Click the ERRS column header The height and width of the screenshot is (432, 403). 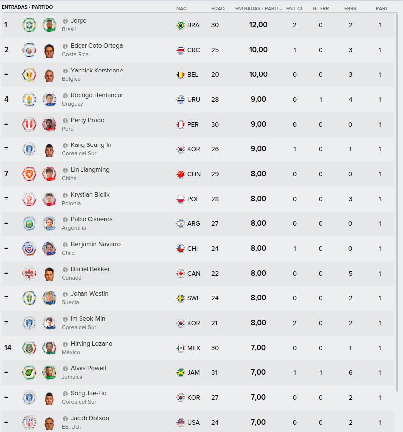click(350, 9)
